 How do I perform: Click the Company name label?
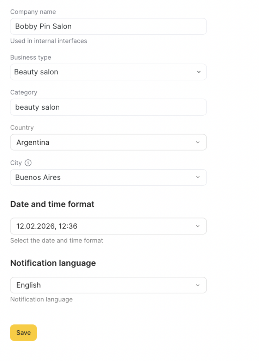[x=33, y=12]
